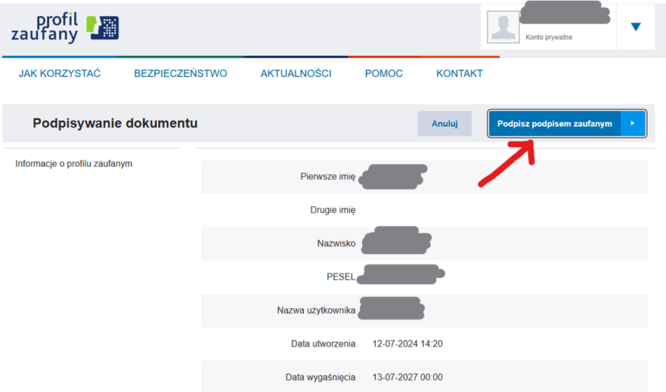Navigate to KONTAKT page
666x392 pixels.
click(x=459, y=73)
